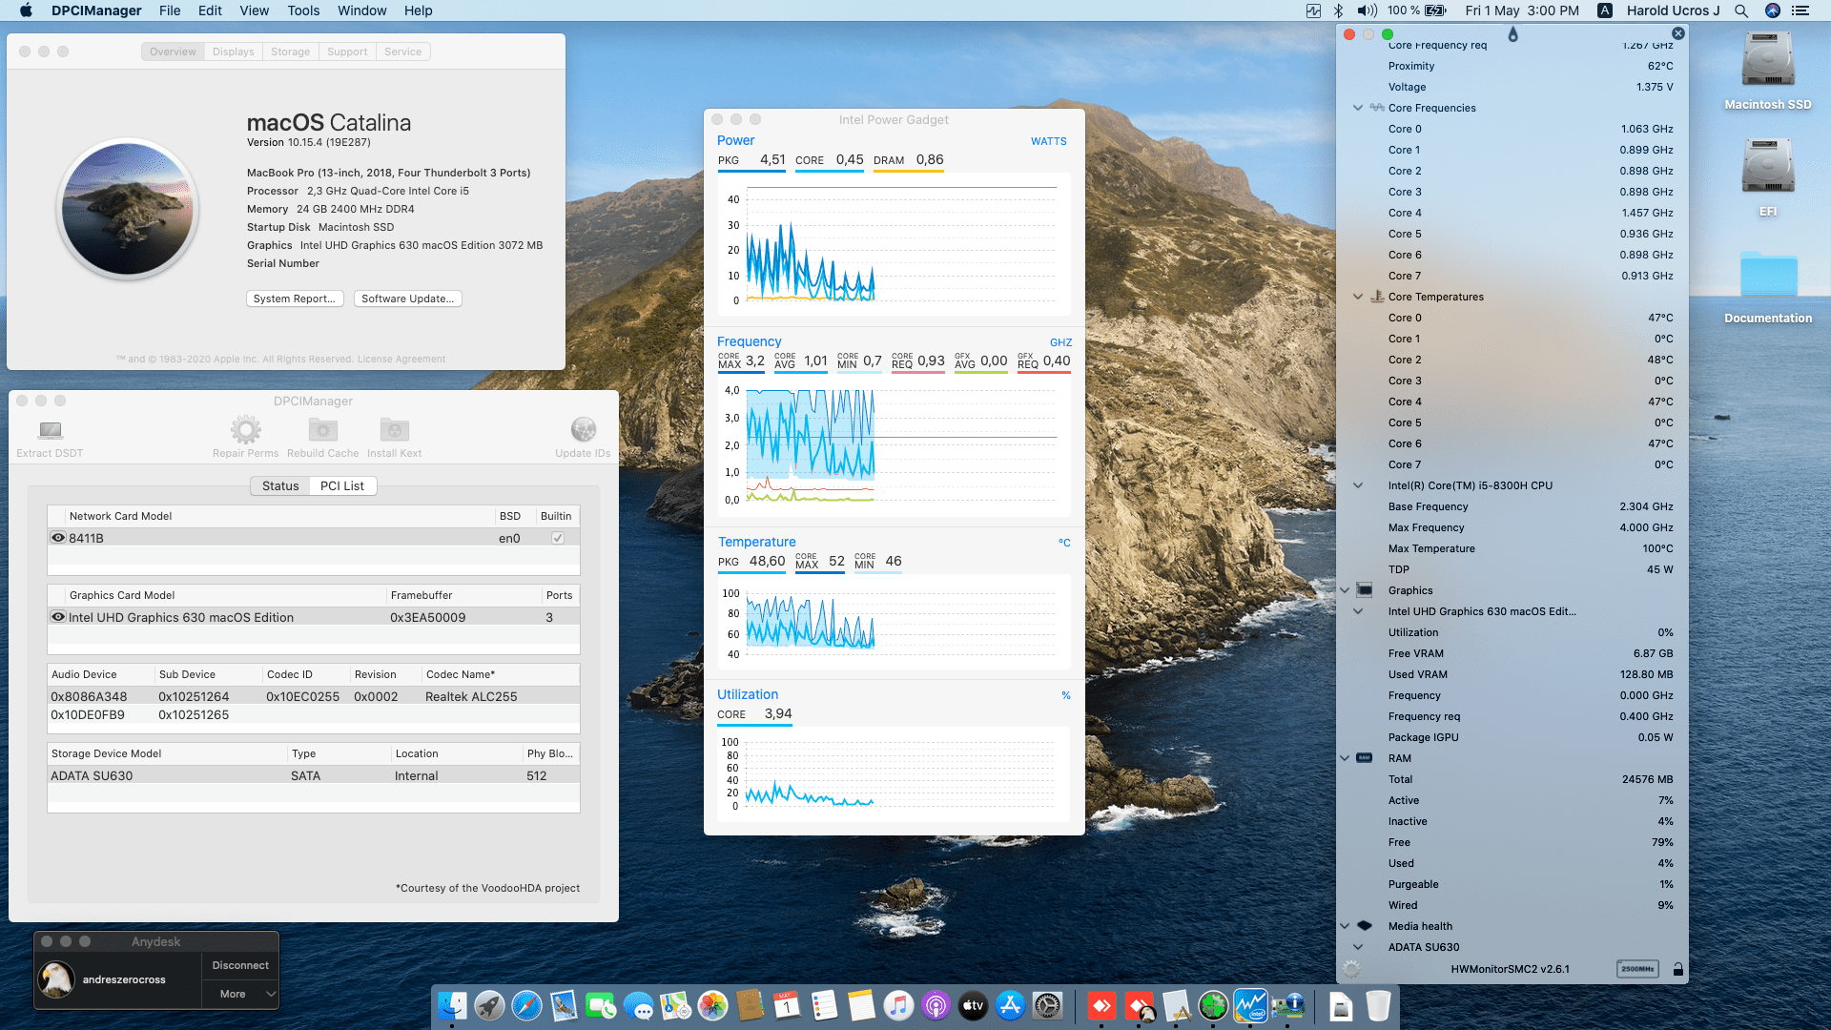Open Music app from the Dock

tap(898, 1005)
